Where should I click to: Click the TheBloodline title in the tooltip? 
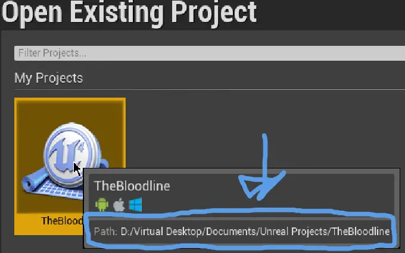click(132, 186)
